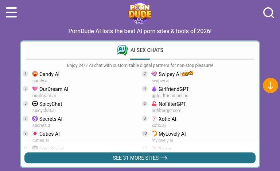Open the OurDream AI link
Viewport: 280px width, 171px height.
[x=54, y=89]
